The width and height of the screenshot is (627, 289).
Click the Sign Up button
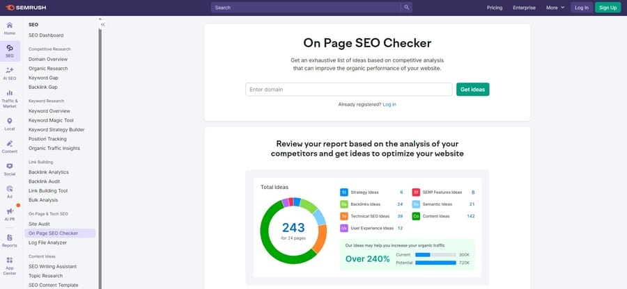click(x=607, y=8)
